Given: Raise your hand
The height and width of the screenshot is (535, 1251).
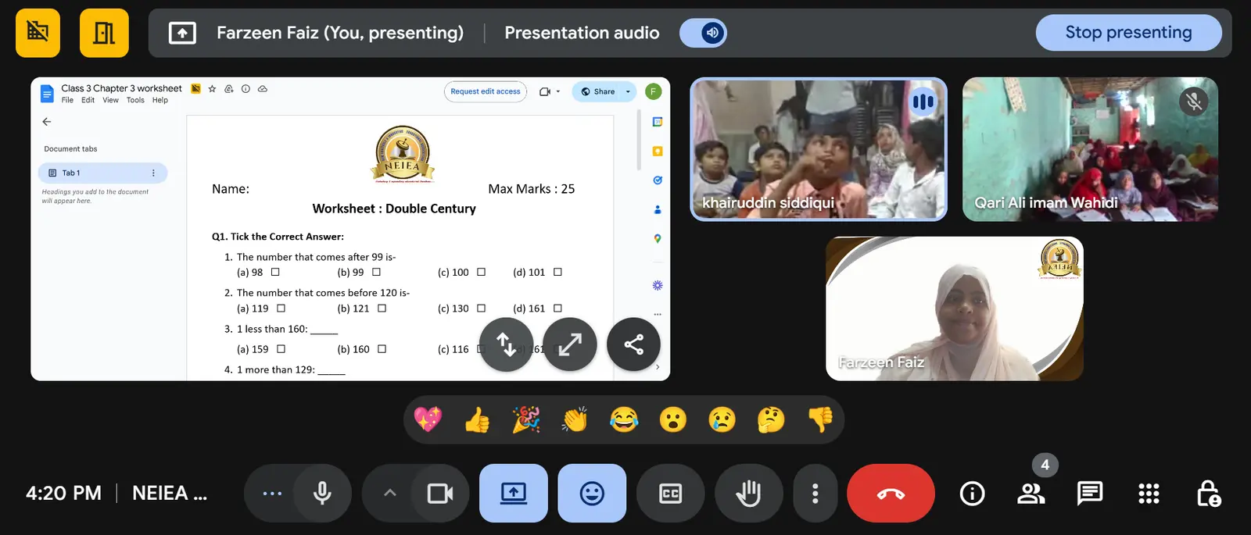Looking at the screenshot, I should coord(749,493).
